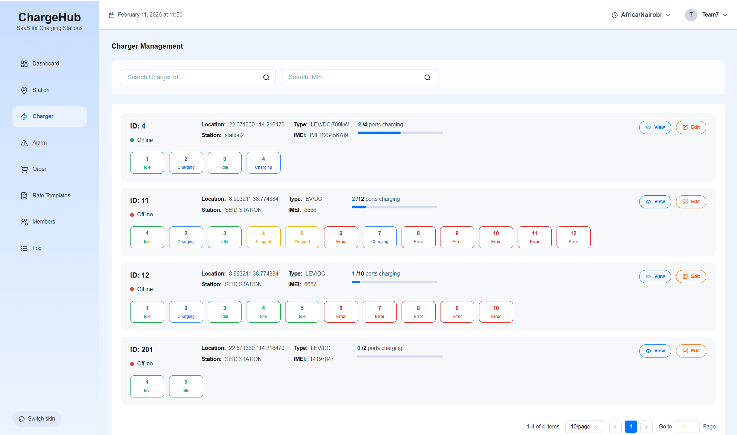Image resolution: width=737 pixels, height=435 pixels.
Task: Select port 7 Error on charger ID 12
Action: 380,312
